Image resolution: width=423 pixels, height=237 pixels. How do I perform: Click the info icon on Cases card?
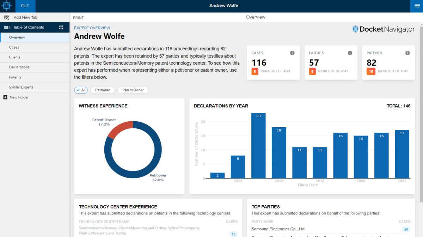point(292,53)
